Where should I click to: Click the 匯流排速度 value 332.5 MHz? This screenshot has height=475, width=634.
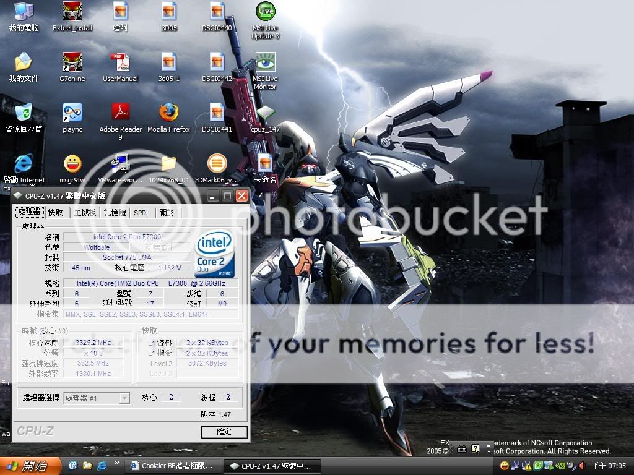tap(93, 363)
